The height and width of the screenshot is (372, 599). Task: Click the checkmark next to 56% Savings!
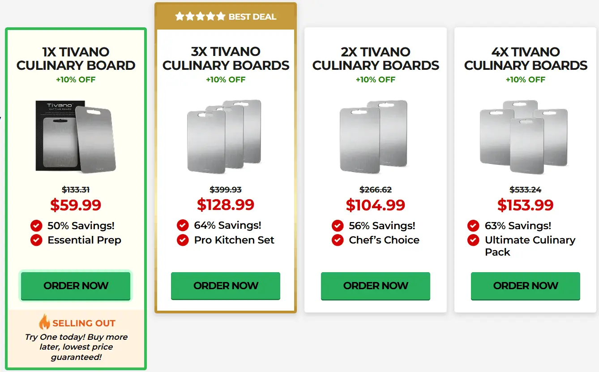click(337, 226)
